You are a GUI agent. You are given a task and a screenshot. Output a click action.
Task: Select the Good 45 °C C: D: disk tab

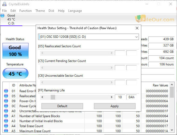pos(11,19)
